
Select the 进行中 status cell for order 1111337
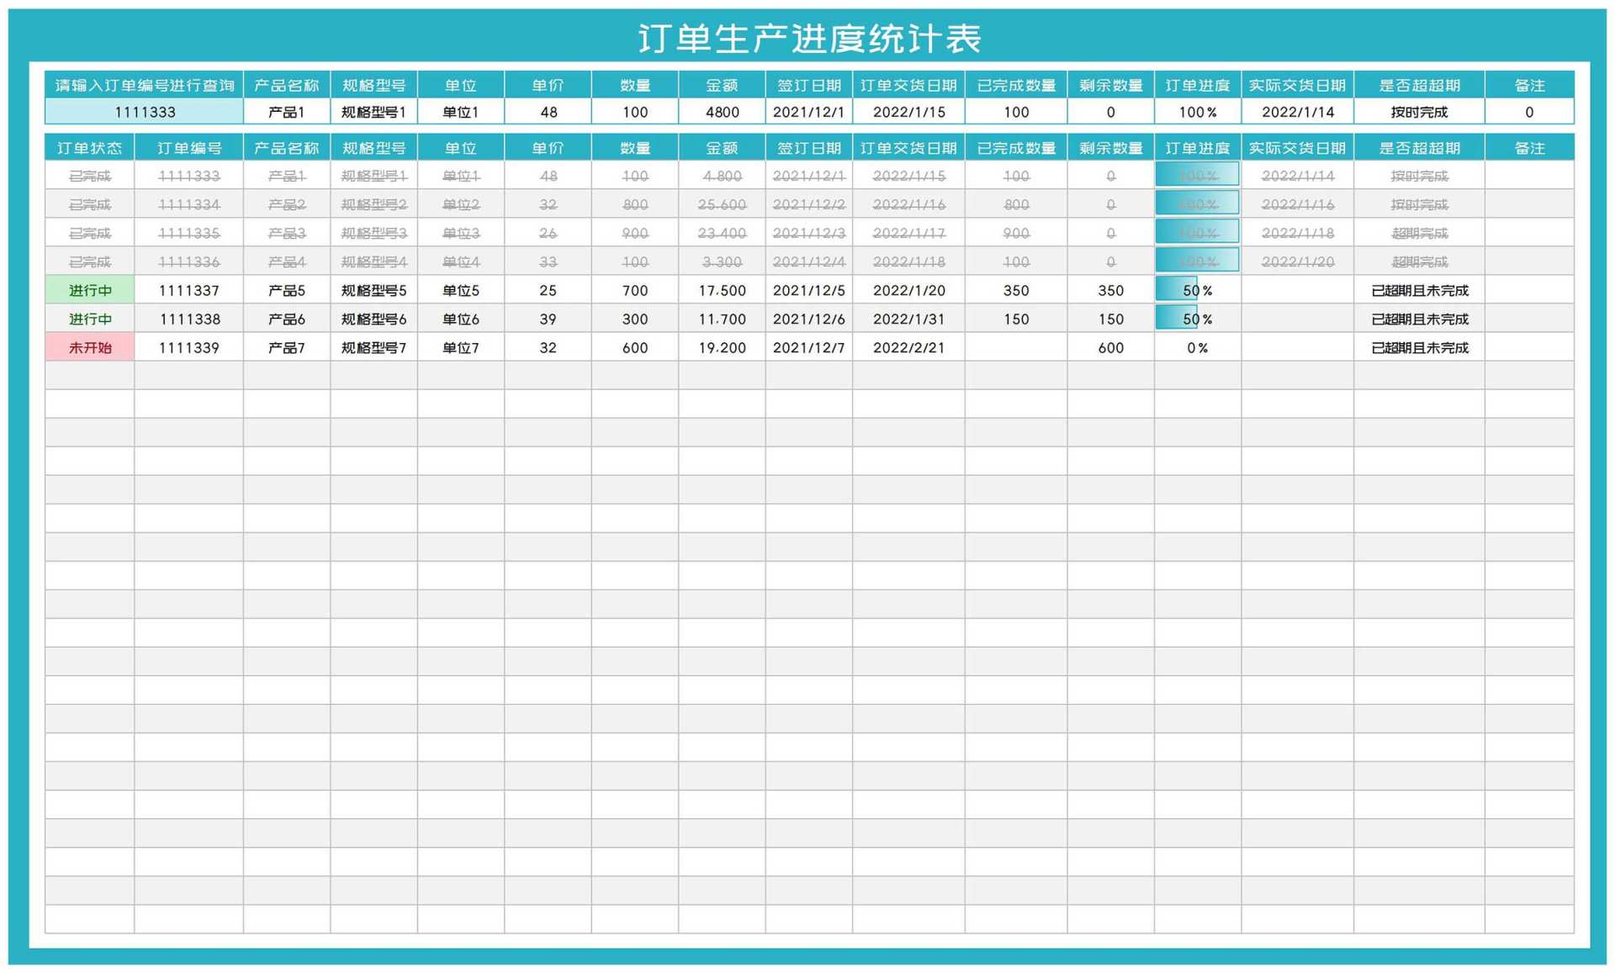[90, 290]
